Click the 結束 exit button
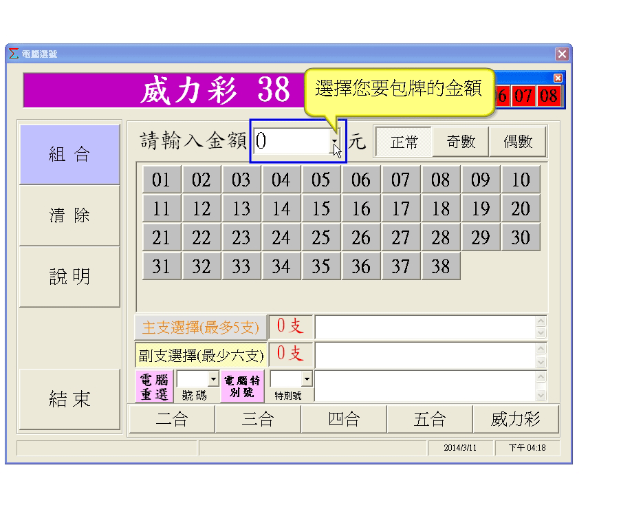Image resolution: width=621 pixels, height=525 pixels. [69, 399]
